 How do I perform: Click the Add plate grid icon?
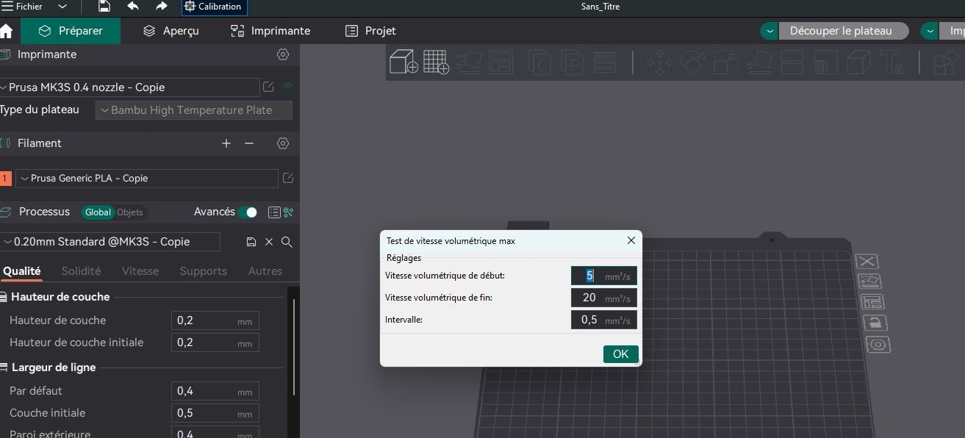pos(436,62)
